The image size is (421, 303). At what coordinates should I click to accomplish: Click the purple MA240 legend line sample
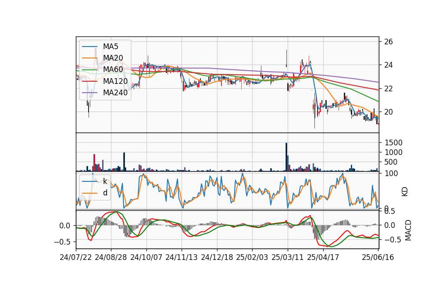(89, 93)
